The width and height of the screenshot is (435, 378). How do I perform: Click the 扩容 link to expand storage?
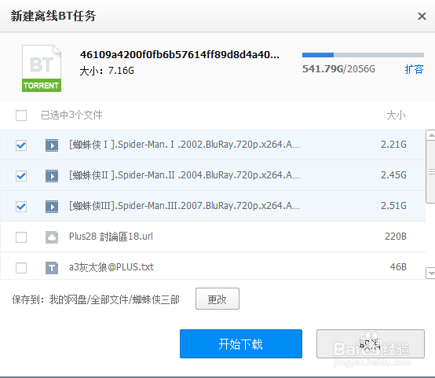(x=414, y=69)
